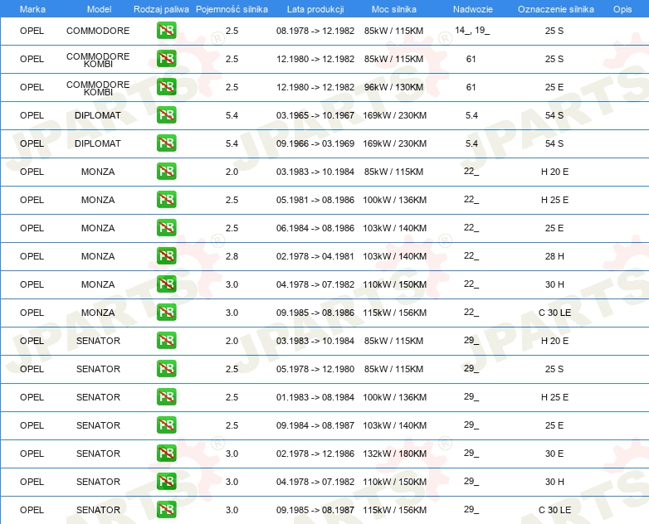Select the COMMODORE model cell with 14_, 19_ body
The image size is (649, 524).
pyautogui.click(x=98, y=31)
